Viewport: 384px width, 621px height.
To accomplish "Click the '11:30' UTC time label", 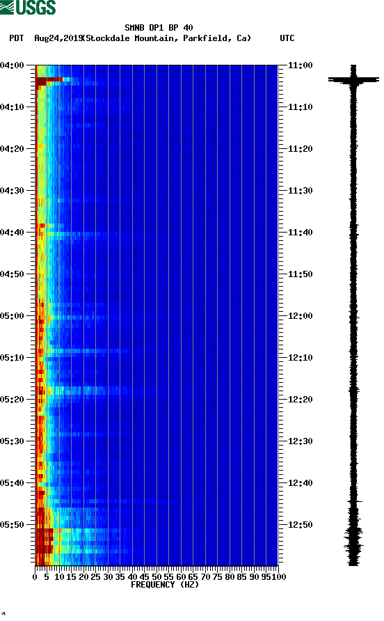I will tap(300, 191).
